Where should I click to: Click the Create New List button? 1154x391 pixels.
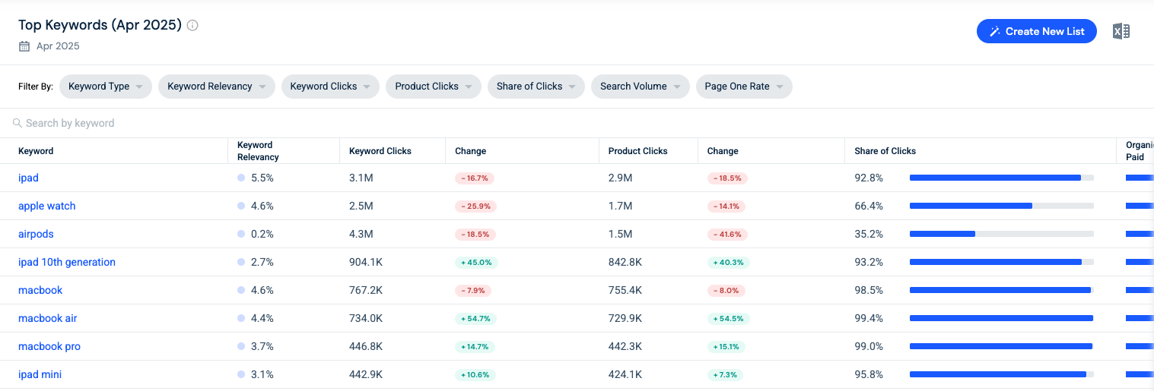click(1037, 31)
